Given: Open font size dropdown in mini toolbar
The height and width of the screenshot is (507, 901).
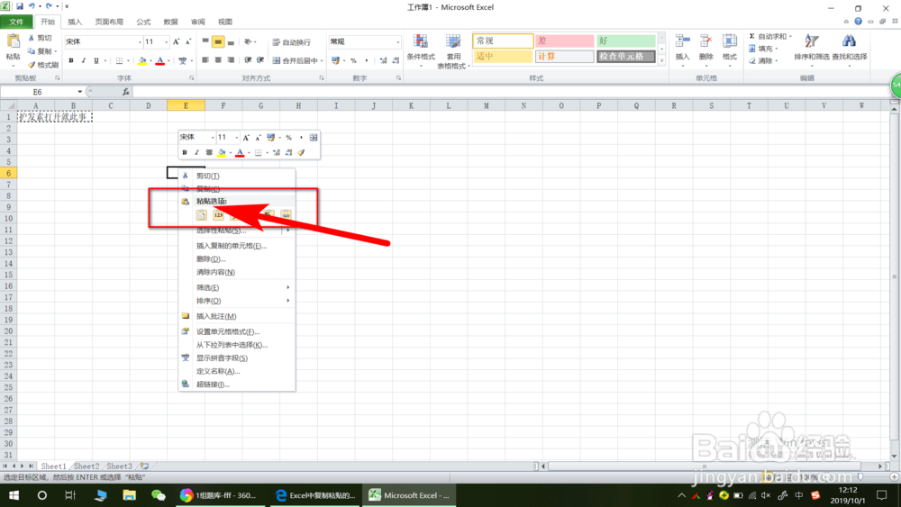Looking at the screenshot, I should [x=236, y=138].
